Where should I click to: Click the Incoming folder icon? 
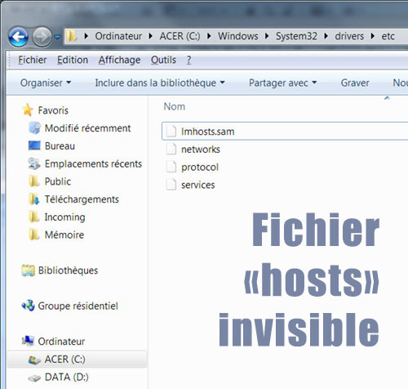tap(34, 217)
